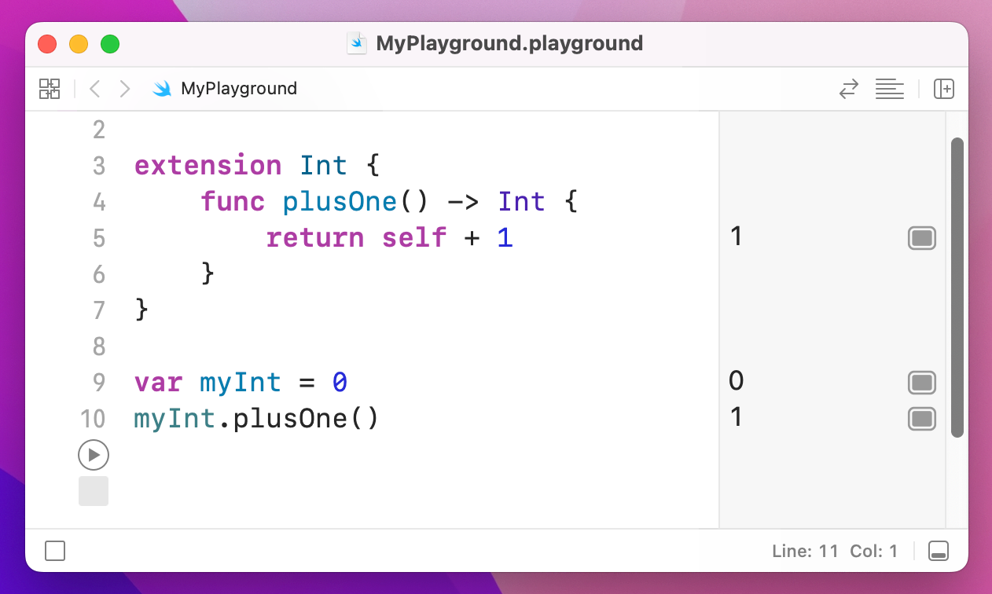The image size is (992, 594).
Task: Navigate back with the left chevron
Action: point(94,89)
